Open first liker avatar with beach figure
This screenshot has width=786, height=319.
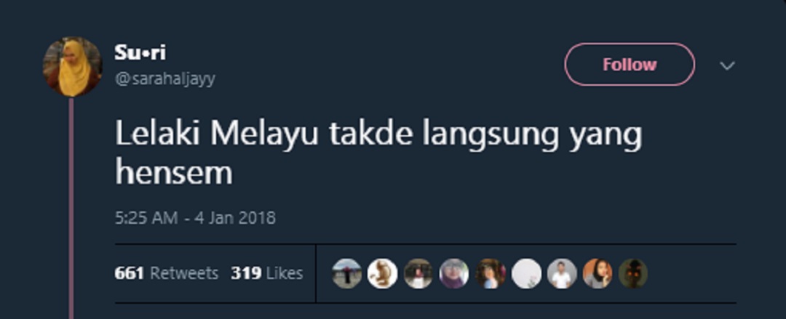tap(347, 273)
